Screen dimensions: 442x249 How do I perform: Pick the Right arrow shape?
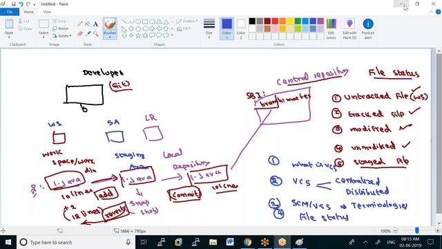pos(152,28)
